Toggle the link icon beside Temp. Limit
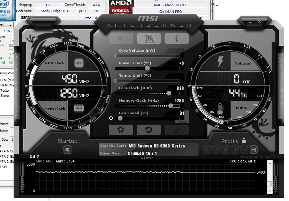Viewport: 289px width, 201px height. (113, 75)
